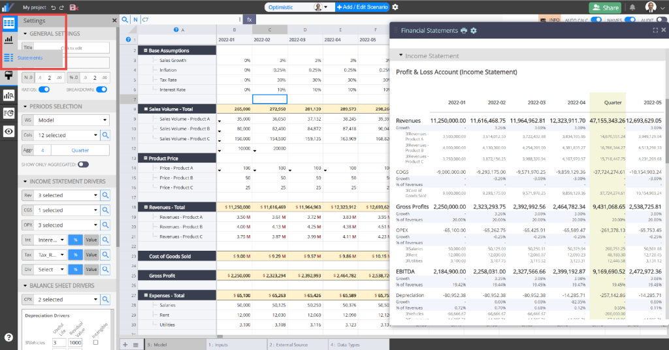The image size is (669, 350).
Task: Open the spreadsheet grid view in sidebar
Action: (8, 23)
